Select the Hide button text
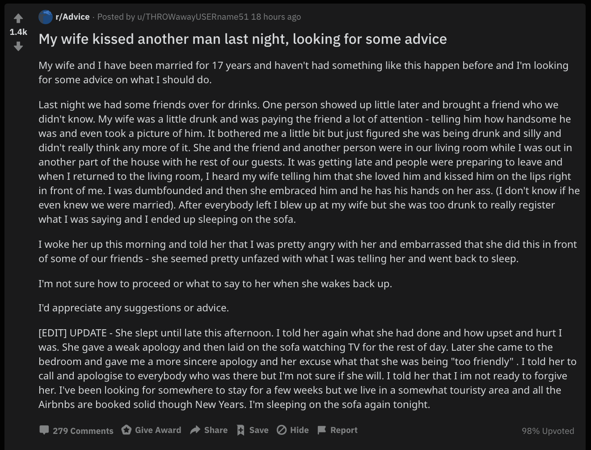 [x=300, y=430]
